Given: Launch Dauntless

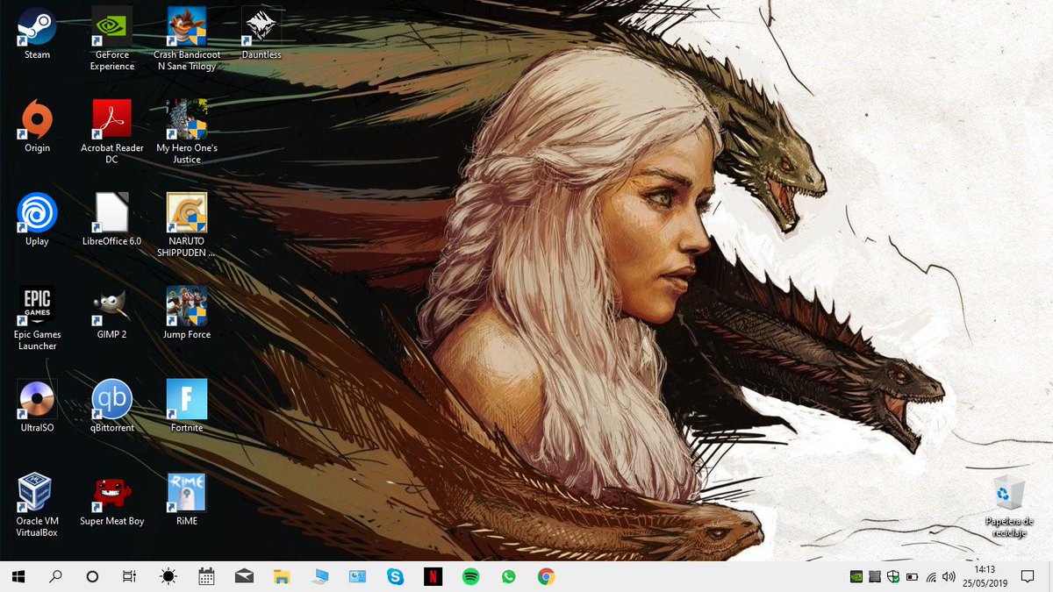Looking at the screenshot, I should coord(261,25).
